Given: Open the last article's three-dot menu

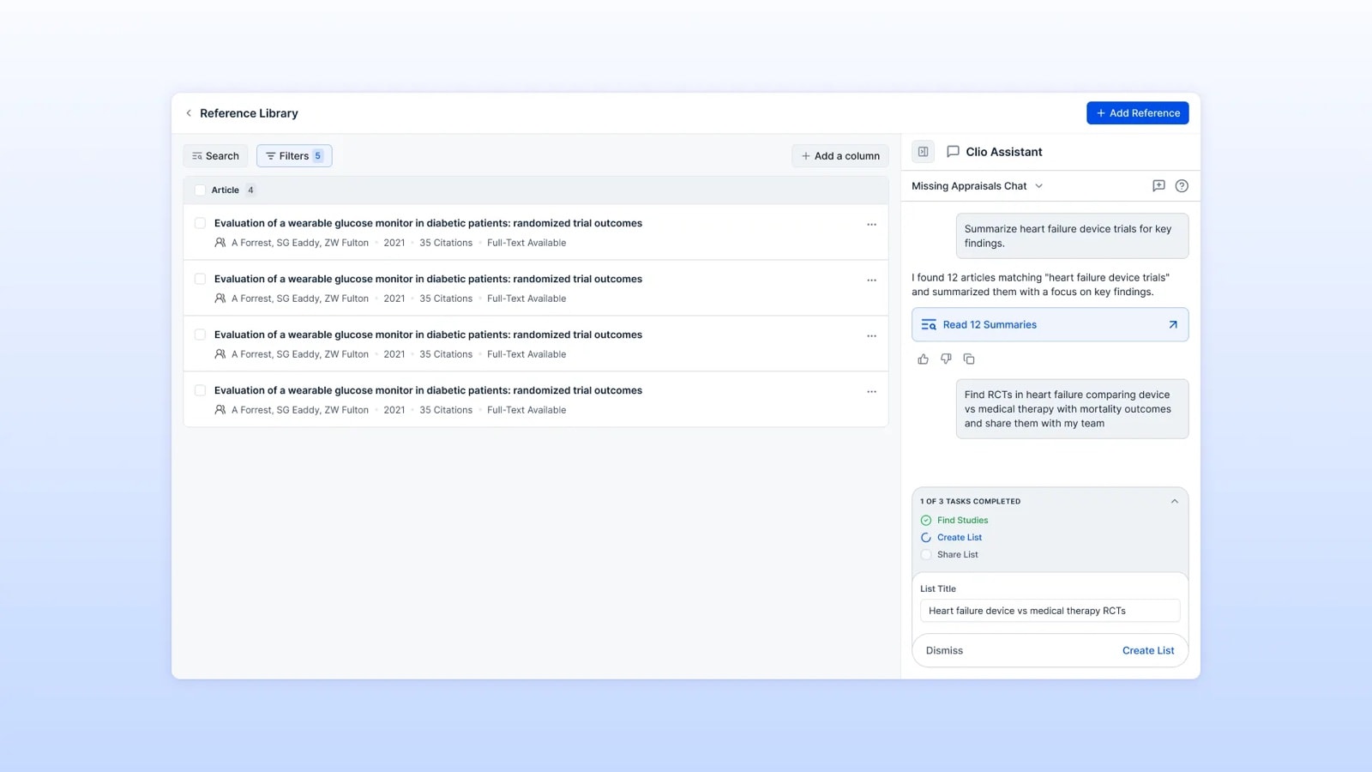Looking at the screenshot, I should point(871,392).
